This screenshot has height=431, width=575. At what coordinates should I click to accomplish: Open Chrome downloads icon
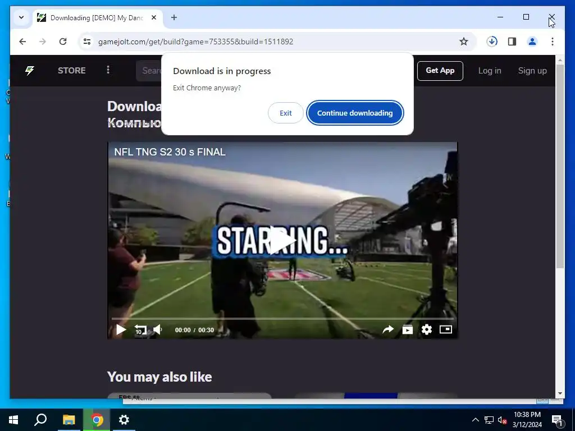tap(492, 42)
